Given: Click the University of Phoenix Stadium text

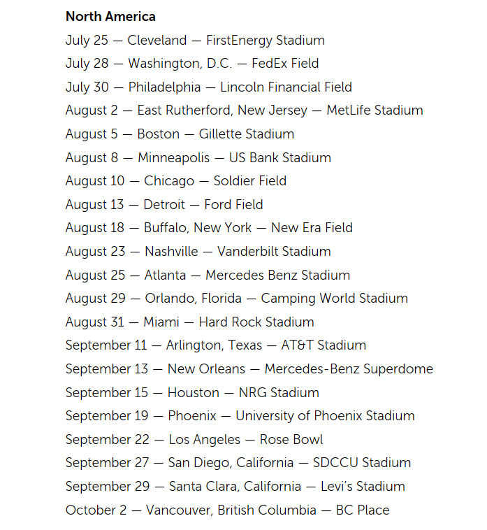Looking at the screenshot, I should tap(325, 416).
